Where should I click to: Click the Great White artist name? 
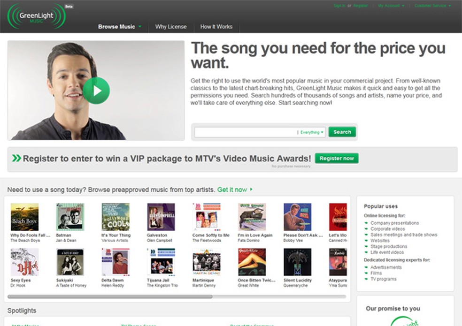click(248, 285)
